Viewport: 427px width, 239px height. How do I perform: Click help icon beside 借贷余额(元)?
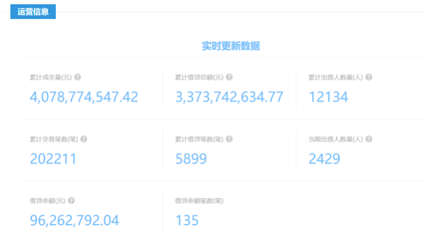coord(72,201)
